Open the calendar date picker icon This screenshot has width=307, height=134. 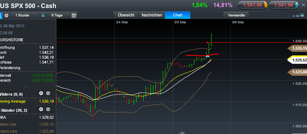tap(74, 15)
